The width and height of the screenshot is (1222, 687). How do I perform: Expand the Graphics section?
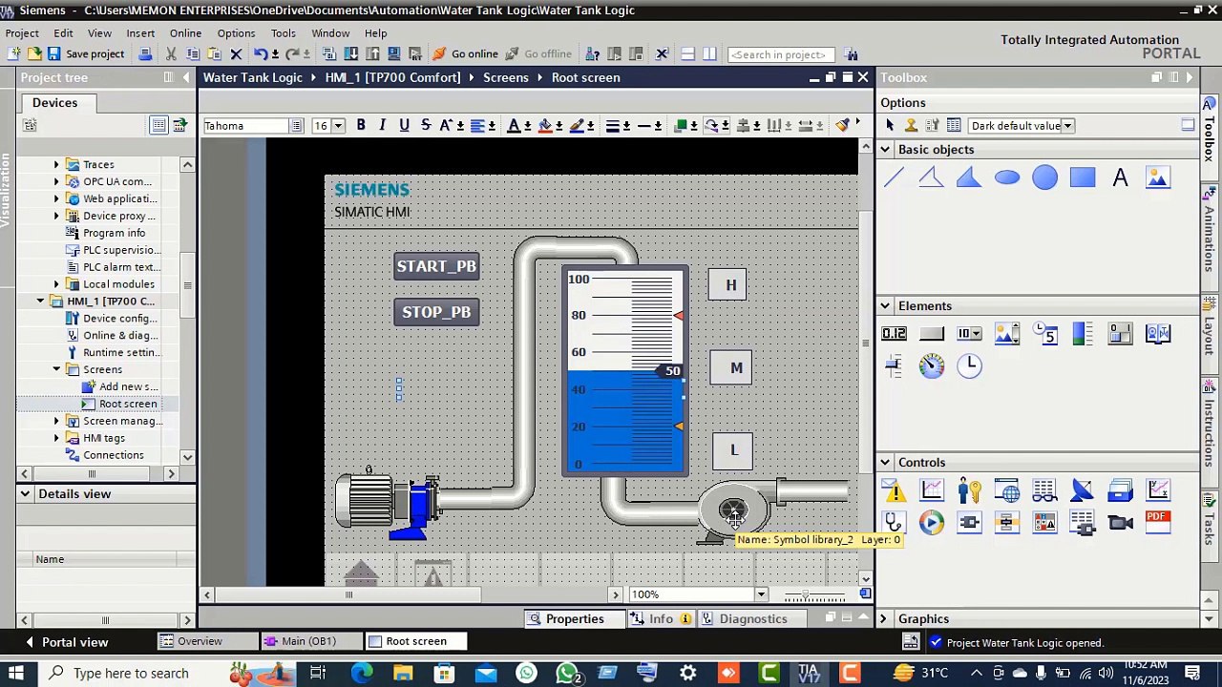point(883,619)
